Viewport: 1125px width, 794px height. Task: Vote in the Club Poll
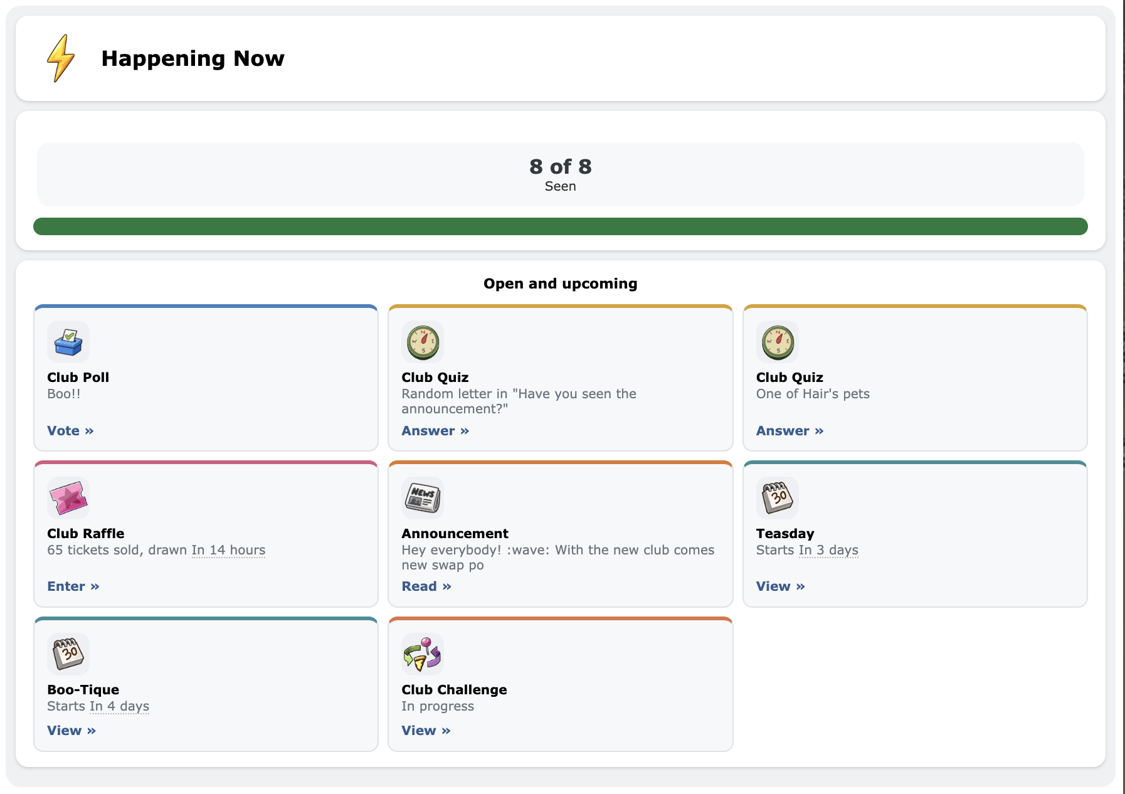70,431
